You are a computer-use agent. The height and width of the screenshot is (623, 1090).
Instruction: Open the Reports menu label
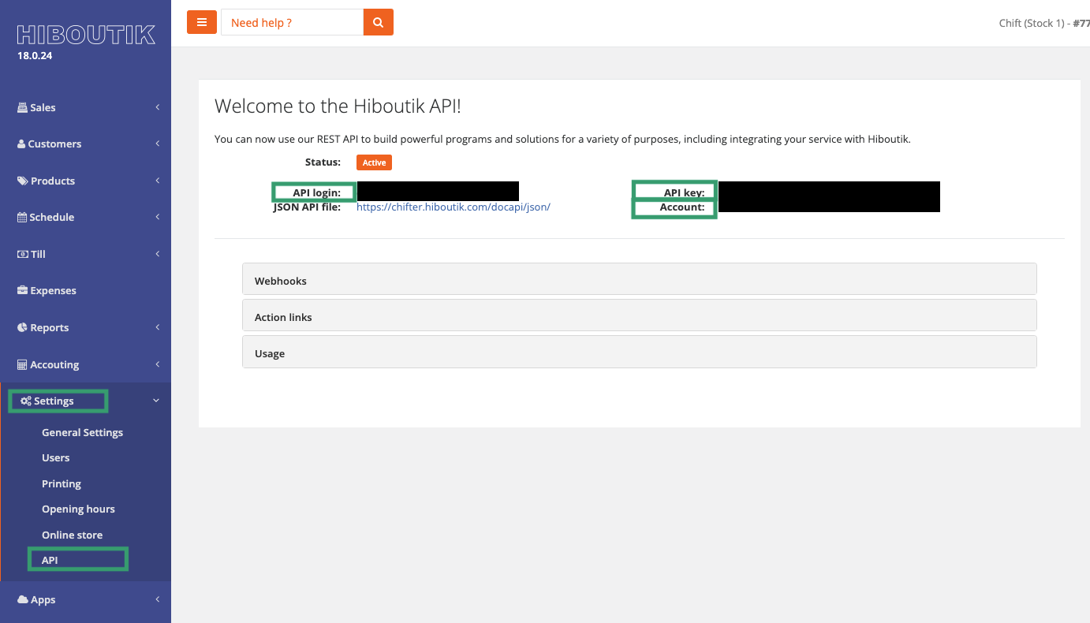click(x=50, y=327)
